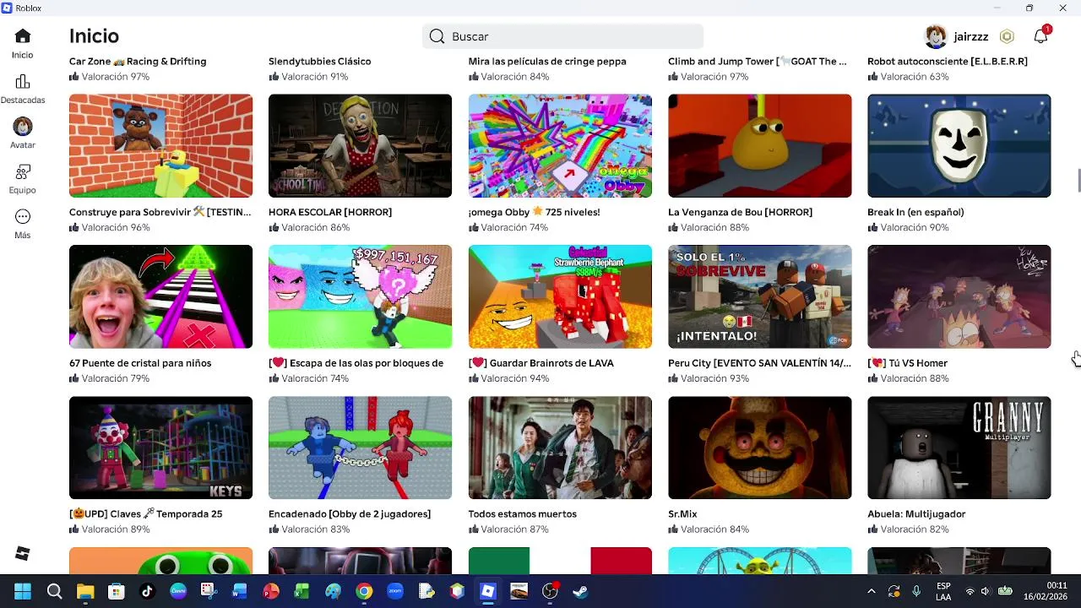Open the ESP LAA language switcher
Viewport: 1081px width, 608px height.
943,591
